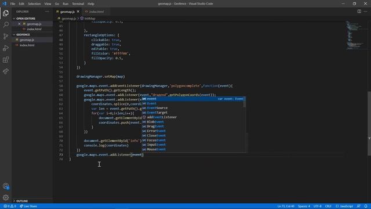The height and width of the screenshot is (209, 371).
Task: Click initMap breadcrumb
Action: pos(90,19)
